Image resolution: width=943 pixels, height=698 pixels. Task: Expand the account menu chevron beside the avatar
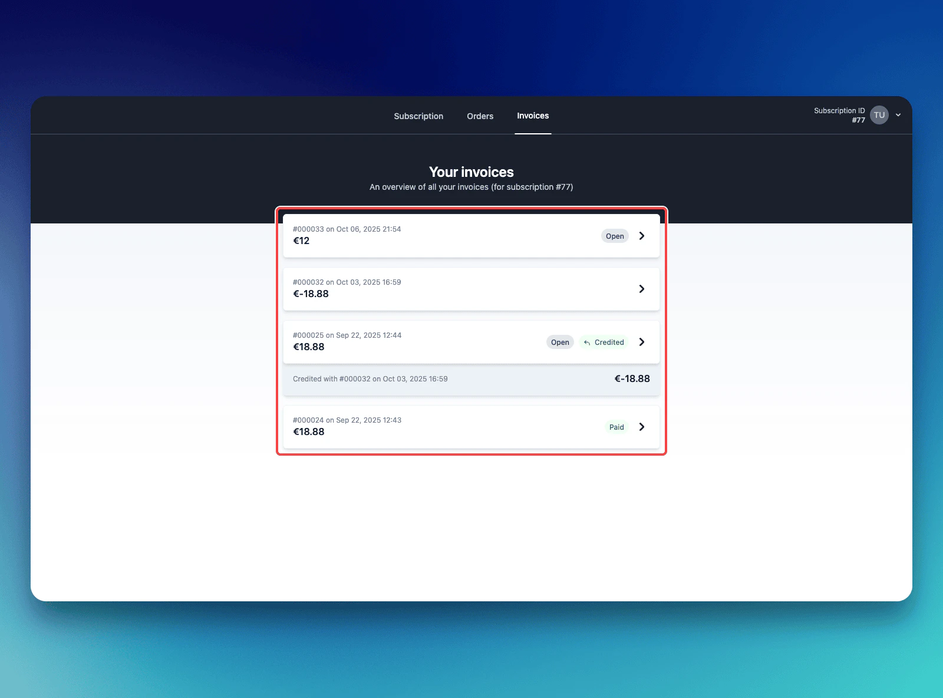[898, 115]
